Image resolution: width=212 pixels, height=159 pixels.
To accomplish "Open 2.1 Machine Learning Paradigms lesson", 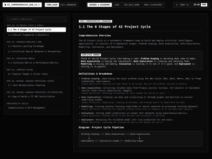I will click(x=37, y=46).
